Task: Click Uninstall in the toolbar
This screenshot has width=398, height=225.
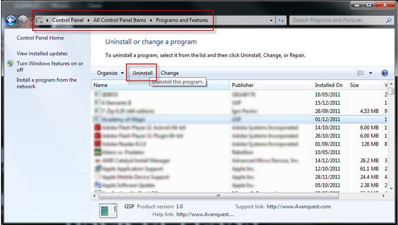Action: tap(142, 73)
